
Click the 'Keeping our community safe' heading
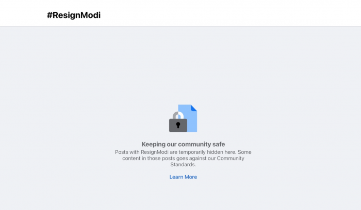[183, 144]
